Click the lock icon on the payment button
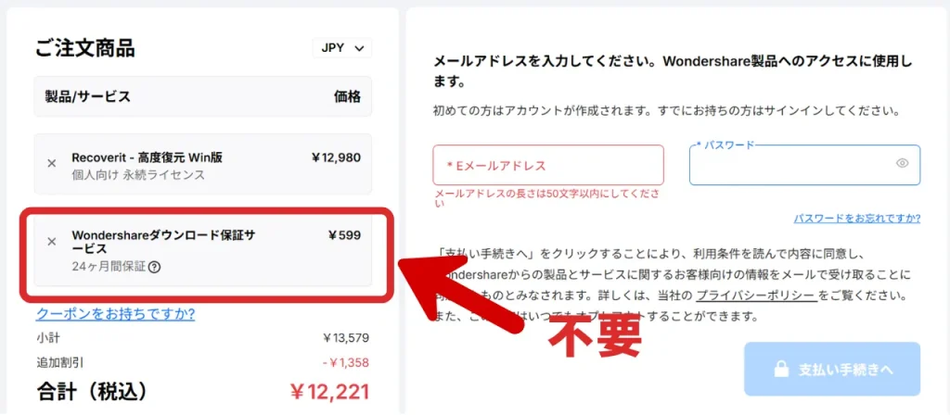 tap(780, 370)
